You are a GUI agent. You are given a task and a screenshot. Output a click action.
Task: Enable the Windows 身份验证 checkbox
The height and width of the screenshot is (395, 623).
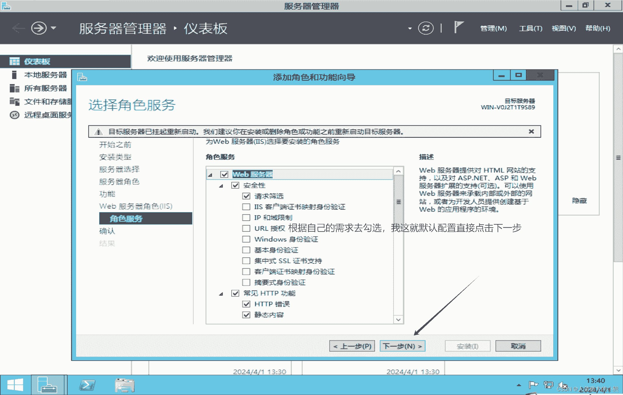(x=246, y=239)
